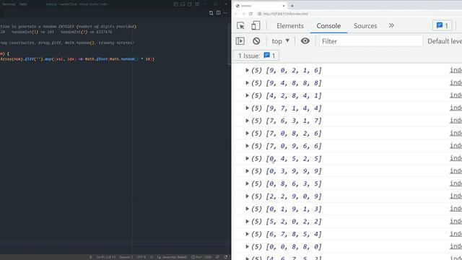Open the source link beside [9, 0, 2, 1, 6]

click(x=456, y=70)
